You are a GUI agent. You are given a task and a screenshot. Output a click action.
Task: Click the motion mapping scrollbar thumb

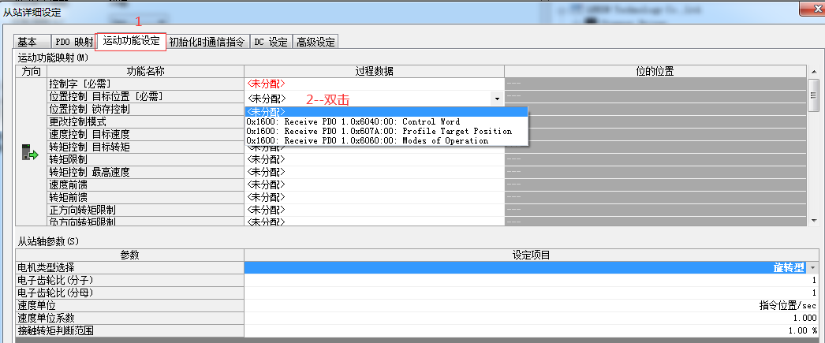(x=814, y=95)
